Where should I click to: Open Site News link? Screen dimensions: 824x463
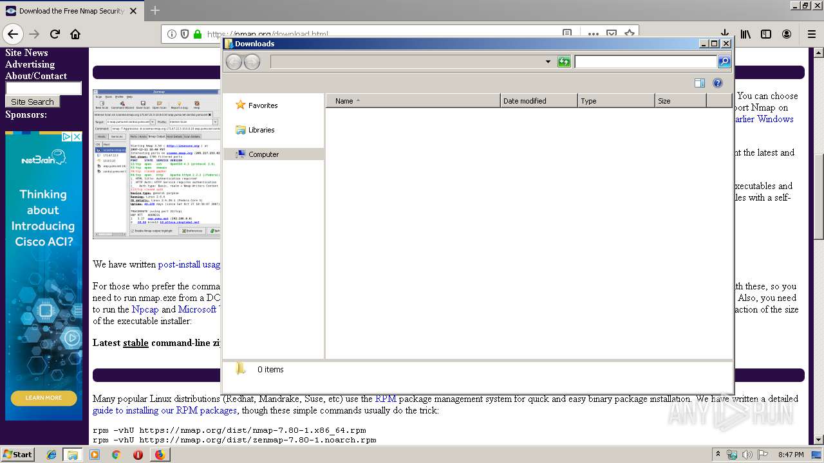point(26,53)
